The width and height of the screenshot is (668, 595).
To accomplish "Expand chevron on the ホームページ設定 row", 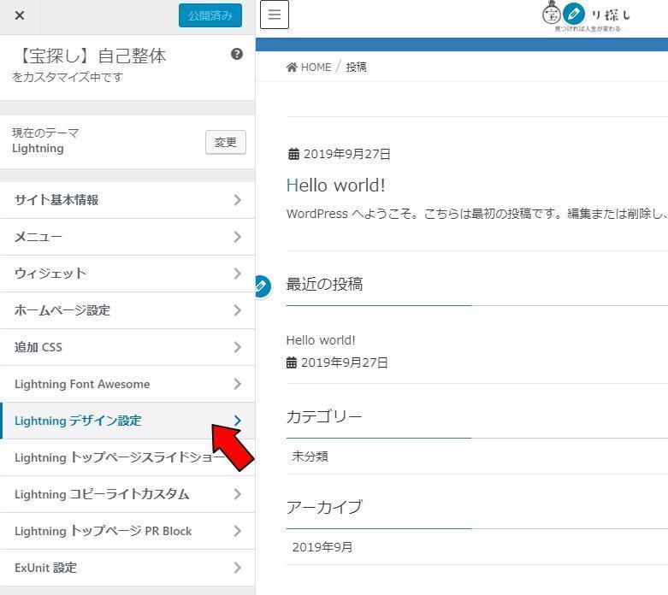I will 237,310.
